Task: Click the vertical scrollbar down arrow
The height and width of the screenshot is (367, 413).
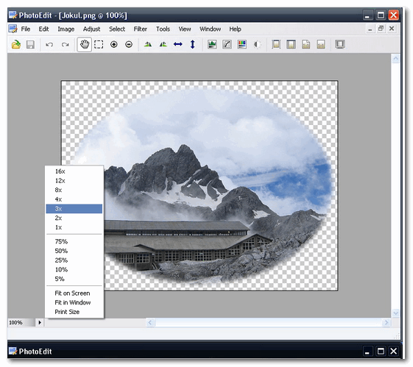Action: (x=395, y=313)
